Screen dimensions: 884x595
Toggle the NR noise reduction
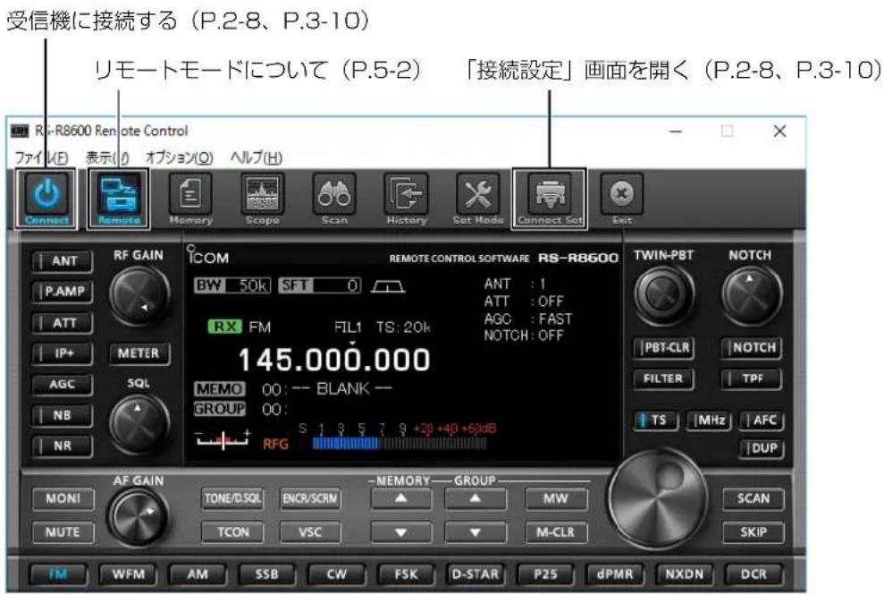(x=62, y=446)
